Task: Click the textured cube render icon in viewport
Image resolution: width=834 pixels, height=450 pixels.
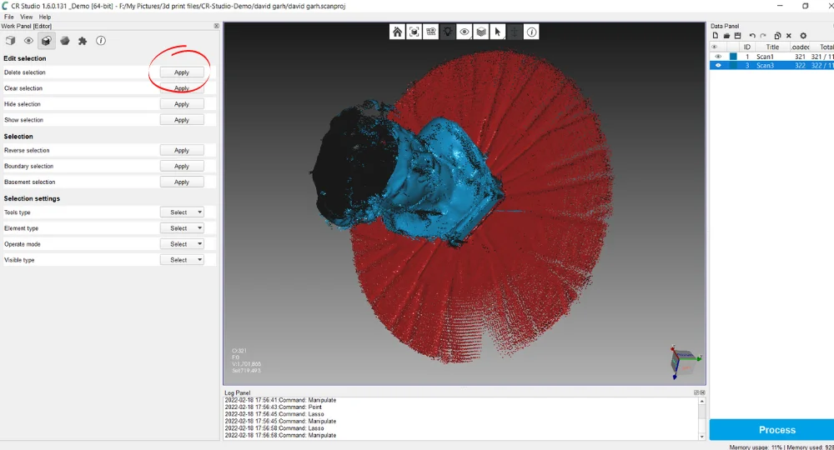Action: (481, 32)
